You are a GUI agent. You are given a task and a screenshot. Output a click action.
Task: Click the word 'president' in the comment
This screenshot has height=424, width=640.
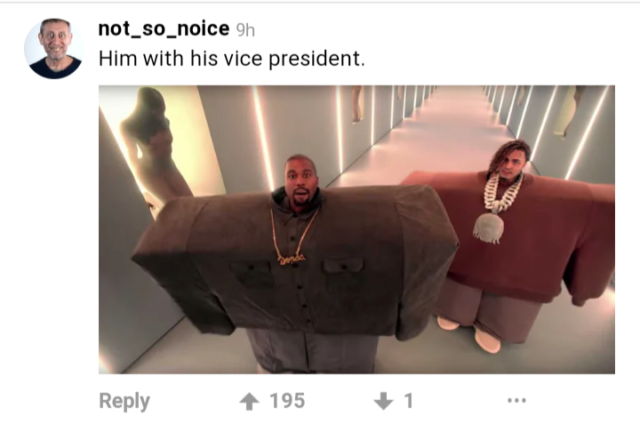315,59
